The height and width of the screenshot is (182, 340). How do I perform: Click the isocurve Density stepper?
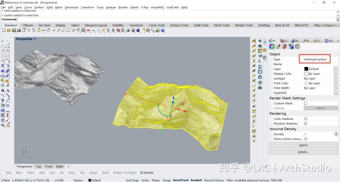tap(336, 134)
